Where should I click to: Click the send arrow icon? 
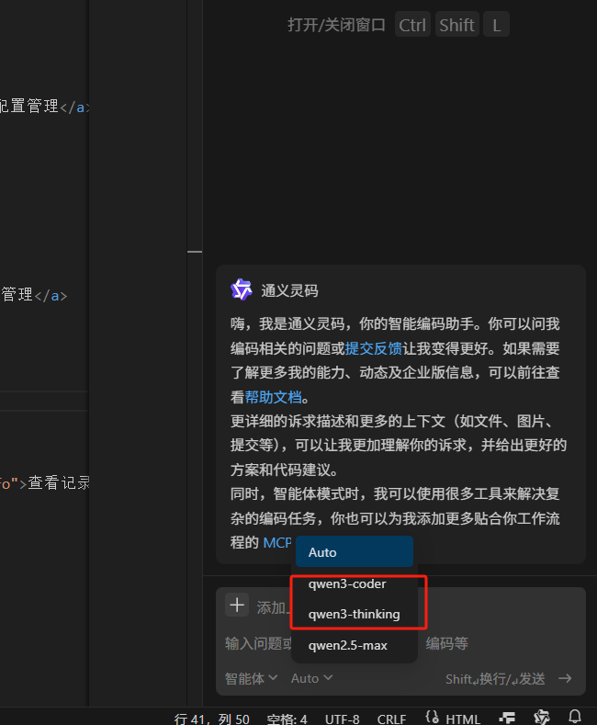[565, 678]
